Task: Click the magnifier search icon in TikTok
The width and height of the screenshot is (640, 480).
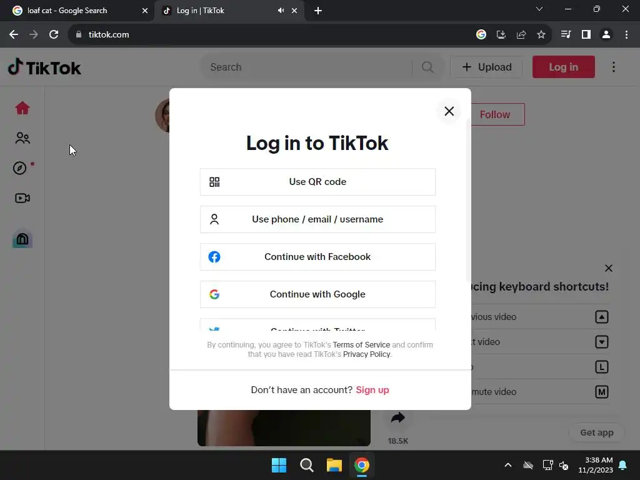Action: (427, 67)
